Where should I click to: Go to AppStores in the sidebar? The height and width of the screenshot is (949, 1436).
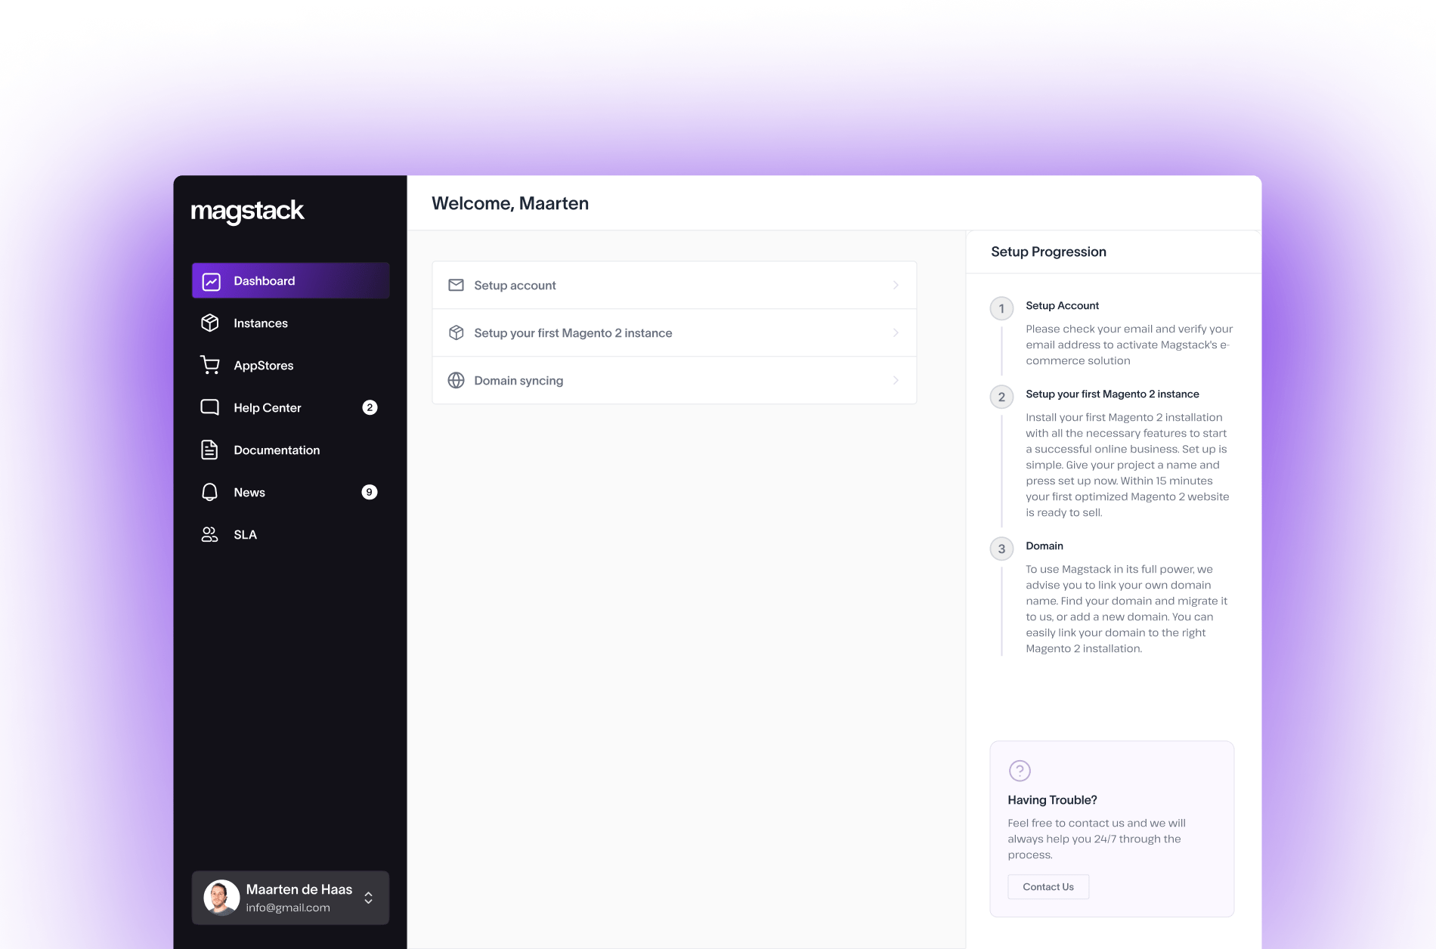click(291, 365)
